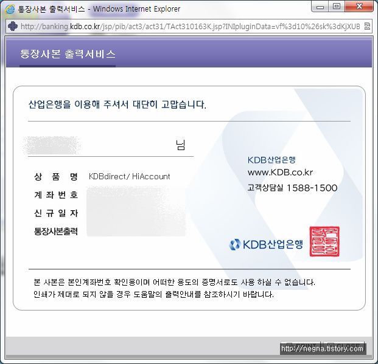Click the 계좌번호 label
The image size is (378, 364).
[56, 194]
